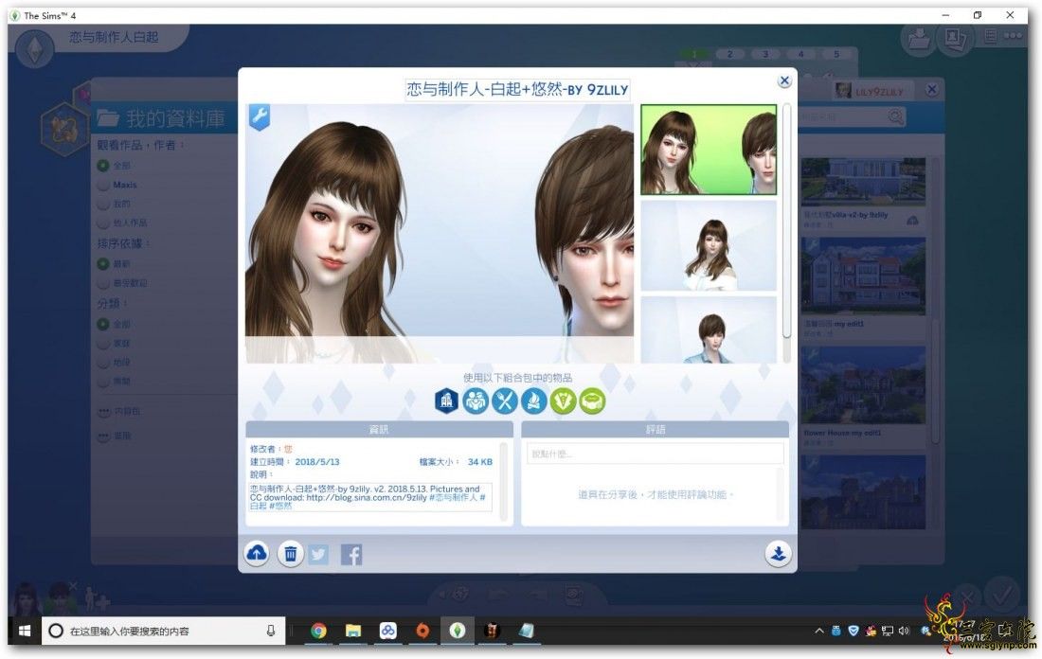Share household on Facebook
Screen dimensions: 1042x659
click(351, 554)
